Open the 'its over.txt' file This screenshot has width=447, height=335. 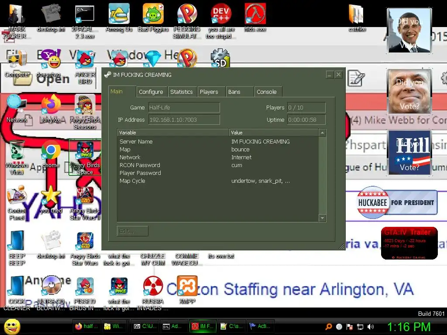[221, 256]
